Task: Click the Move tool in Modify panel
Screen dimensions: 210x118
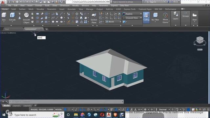Action: coord(77,14)
